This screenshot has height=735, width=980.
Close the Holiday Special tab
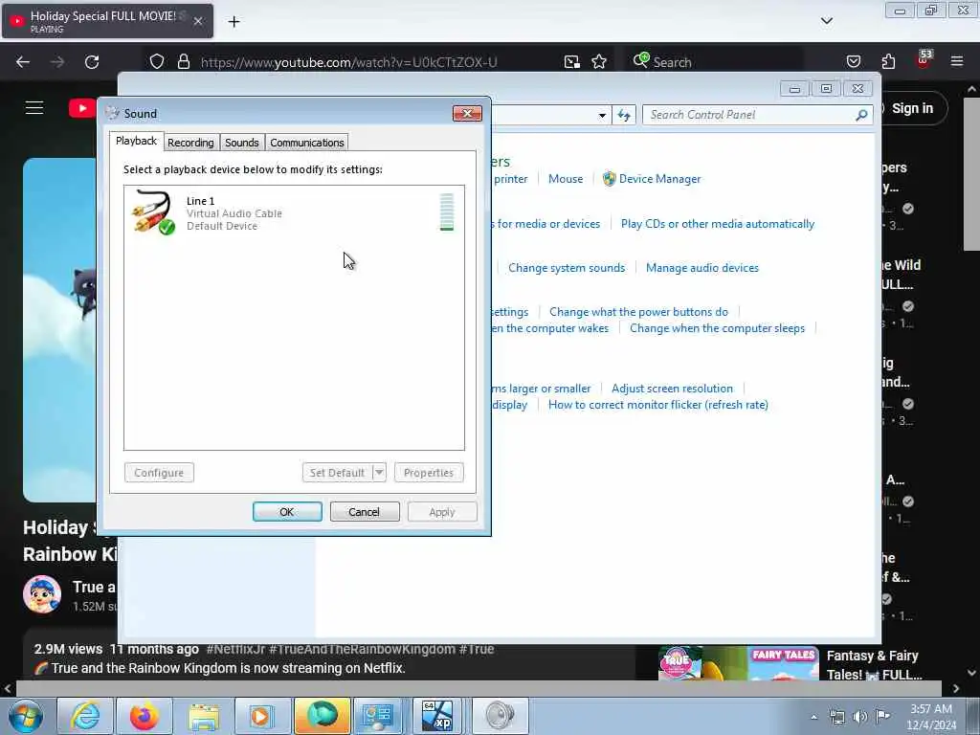(197, 21)
